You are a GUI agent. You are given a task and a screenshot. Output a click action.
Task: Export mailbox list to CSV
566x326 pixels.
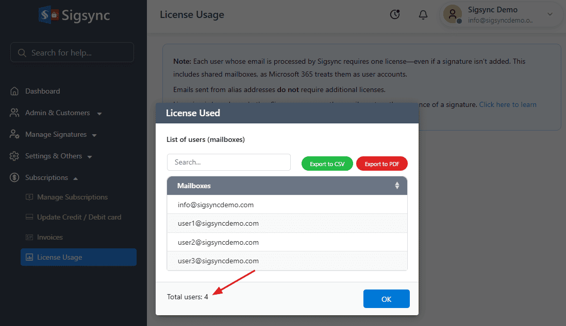coord(327,164)
